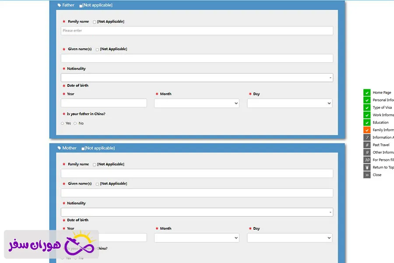Image resolution: width=394 pixels, height=263 pixels.
Task: Click the green checkmark icon beside Education
Action: [367, 122]
